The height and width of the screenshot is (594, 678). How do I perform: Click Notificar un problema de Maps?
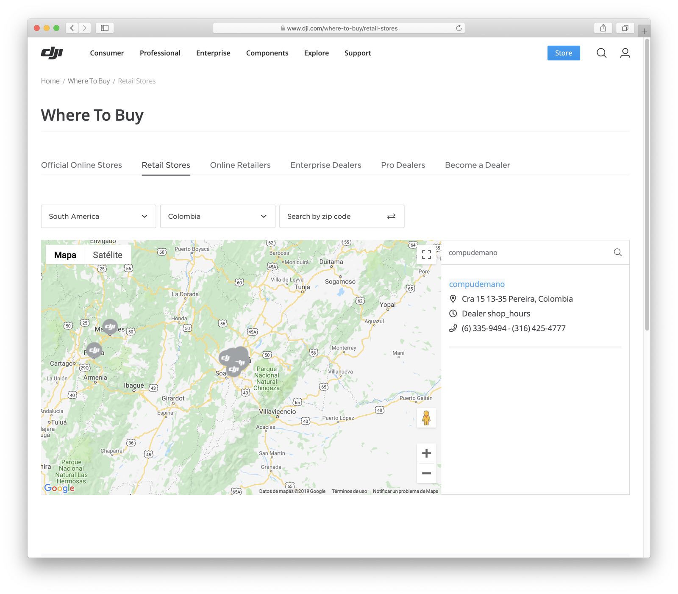pos(406,491)
